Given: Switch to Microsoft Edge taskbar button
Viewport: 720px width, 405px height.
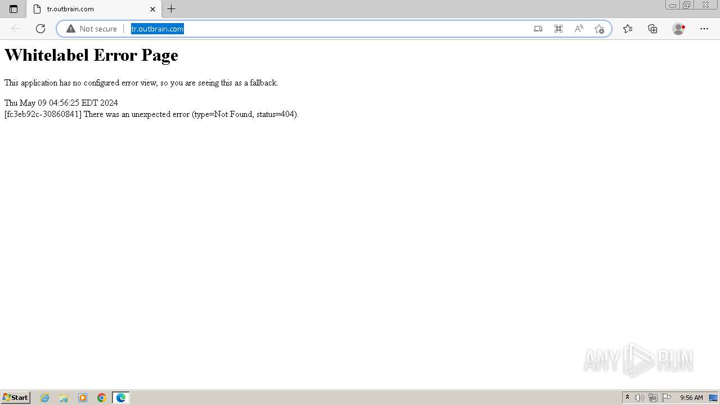Looking at the screenshot, I should [121, 398].
